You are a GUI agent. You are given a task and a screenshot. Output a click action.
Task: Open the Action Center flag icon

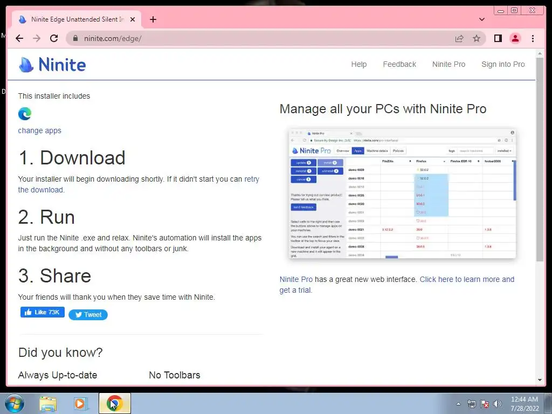[485, 404]
